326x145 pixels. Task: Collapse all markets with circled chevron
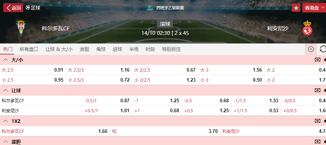tap(311, 49)
